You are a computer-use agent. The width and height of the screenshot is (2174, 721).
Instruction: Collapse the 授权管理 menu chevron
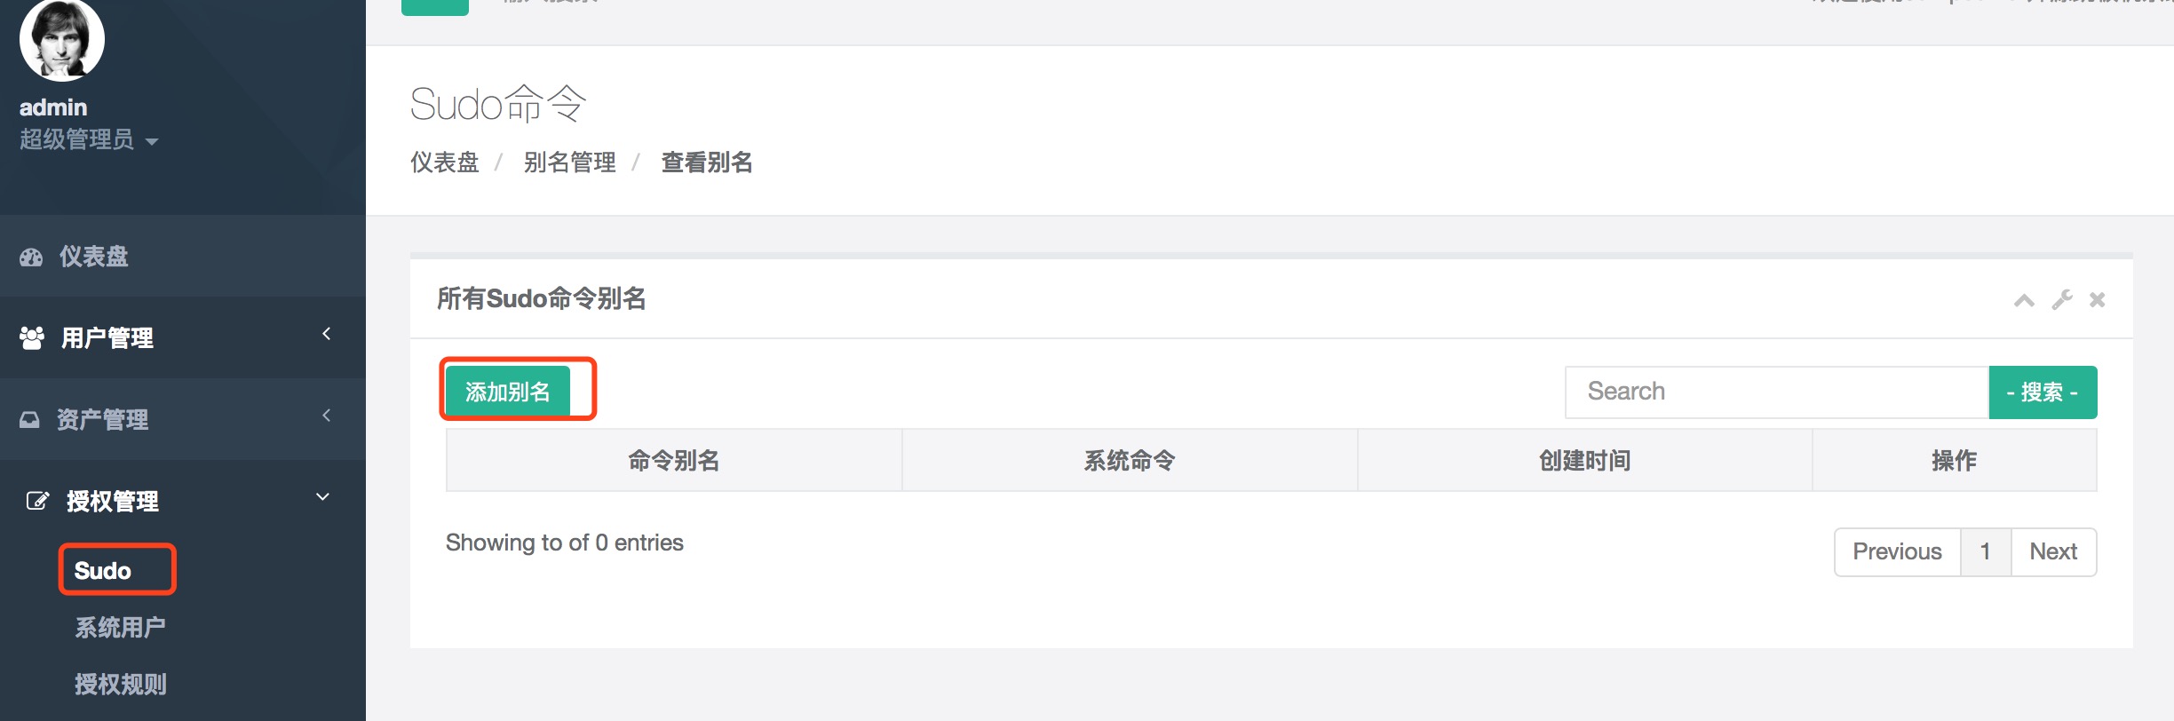(323, 497)
